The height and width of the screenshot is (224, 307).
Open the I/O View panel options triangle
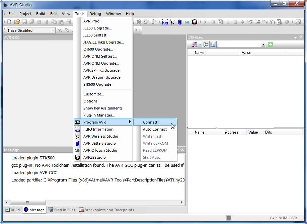(295, 38)
